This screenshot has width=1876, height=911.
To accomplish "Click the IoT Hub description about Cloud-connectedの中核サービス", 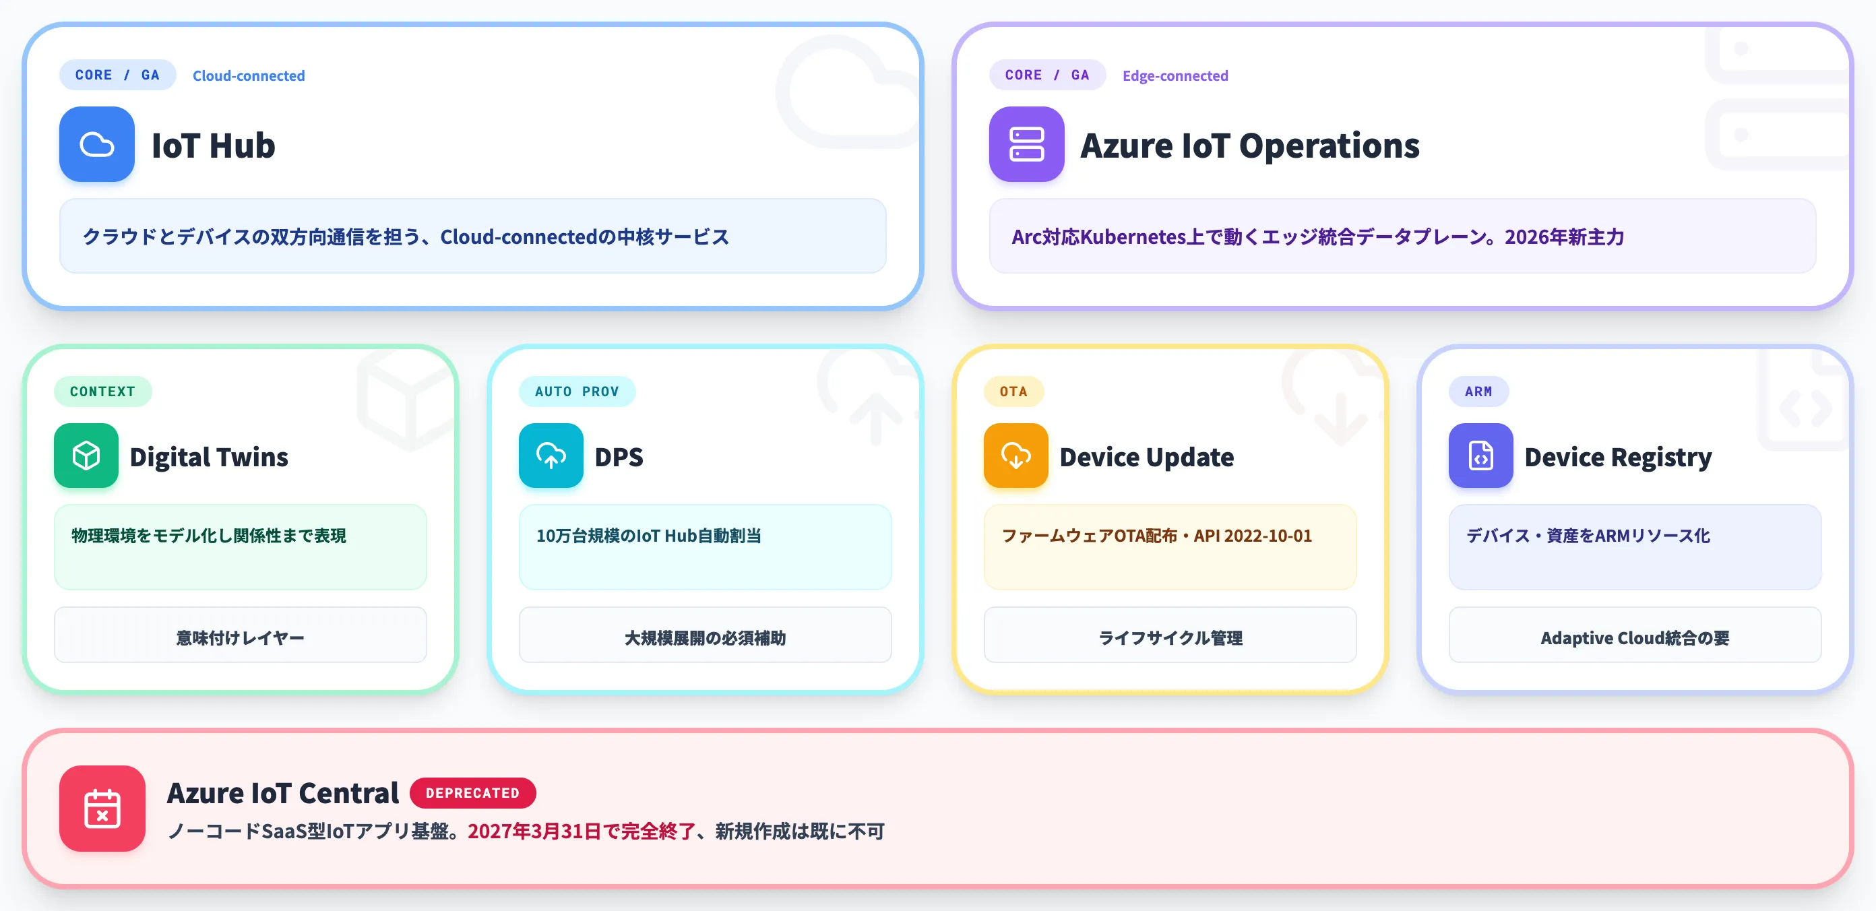I will click(406, 237).
